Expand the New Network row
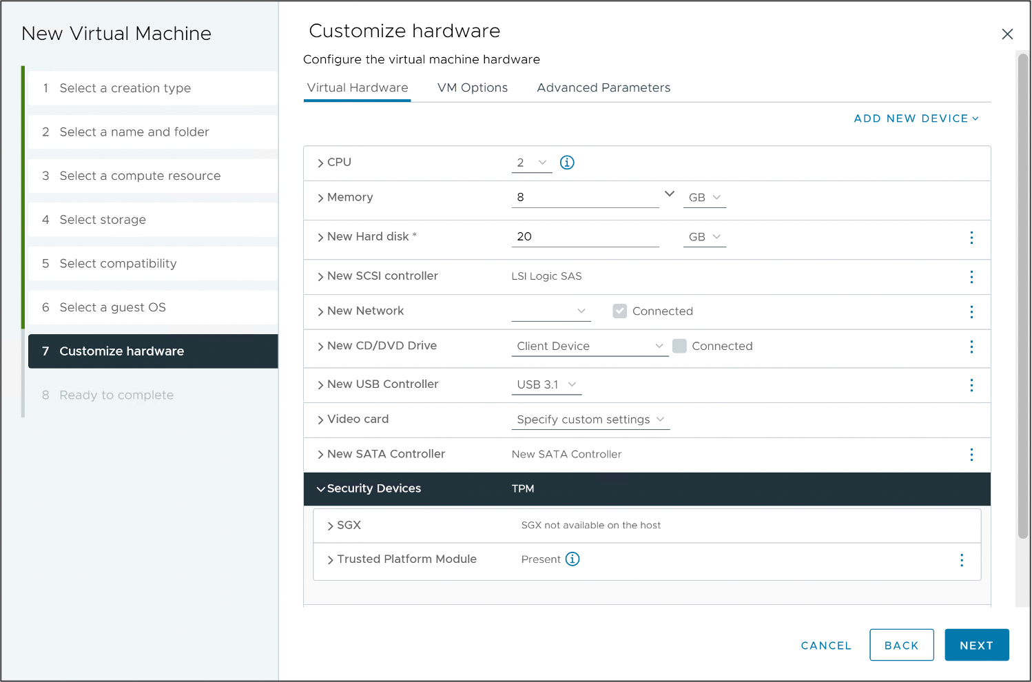Viewport: 1032px width, 682px height. (x=320, y=312)
